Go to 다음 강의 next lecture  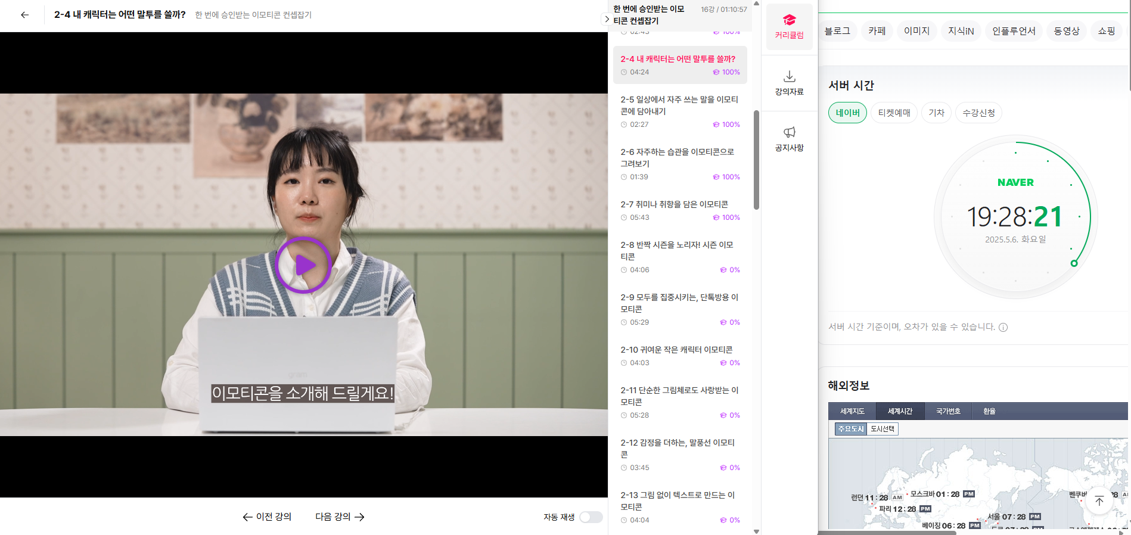tap(340, 517)
